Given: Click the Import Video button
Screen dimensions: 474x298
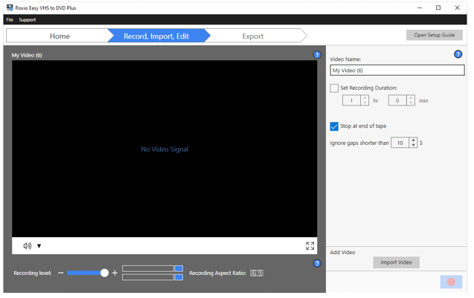Looking at the screenshot, I should [396, 262].
